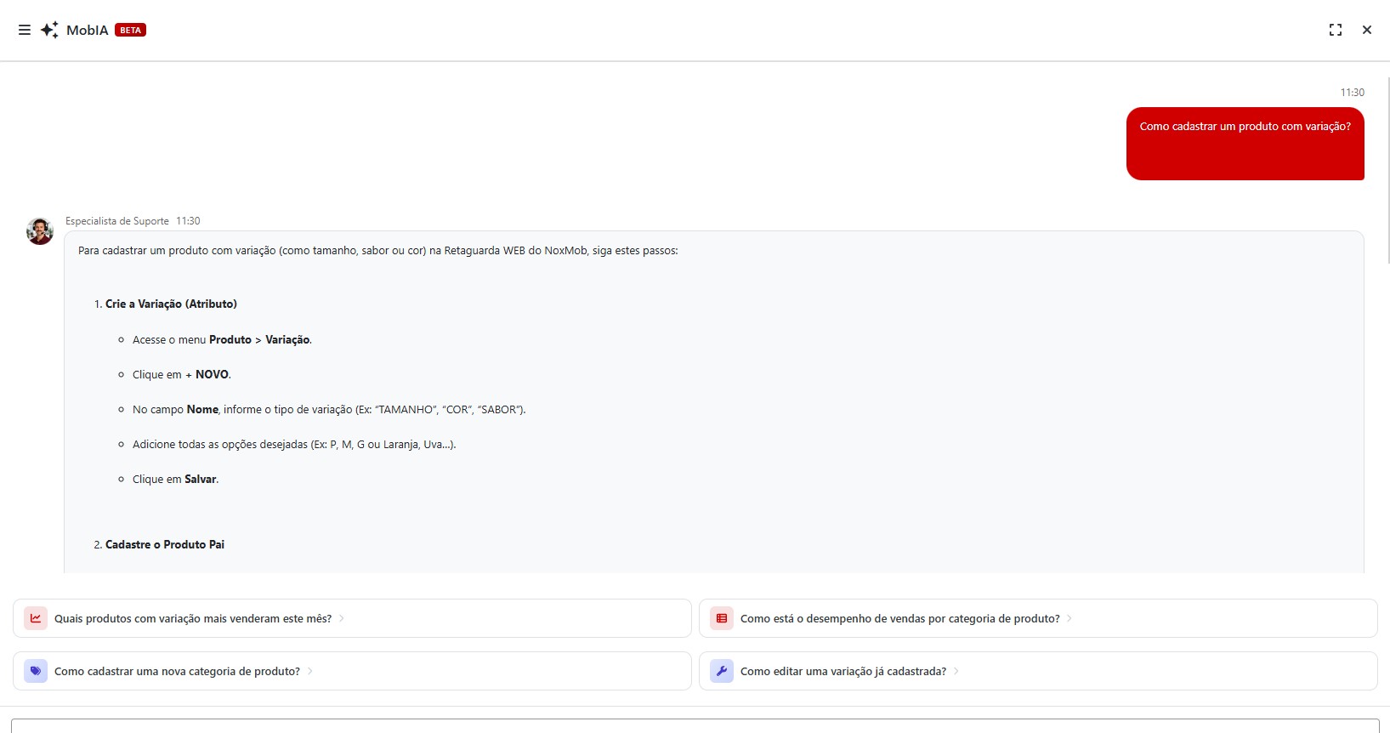Screen dimensions: 1390x733
Task: Click chevron after 'variação já cadastrada?'
Action: (956, 671)
